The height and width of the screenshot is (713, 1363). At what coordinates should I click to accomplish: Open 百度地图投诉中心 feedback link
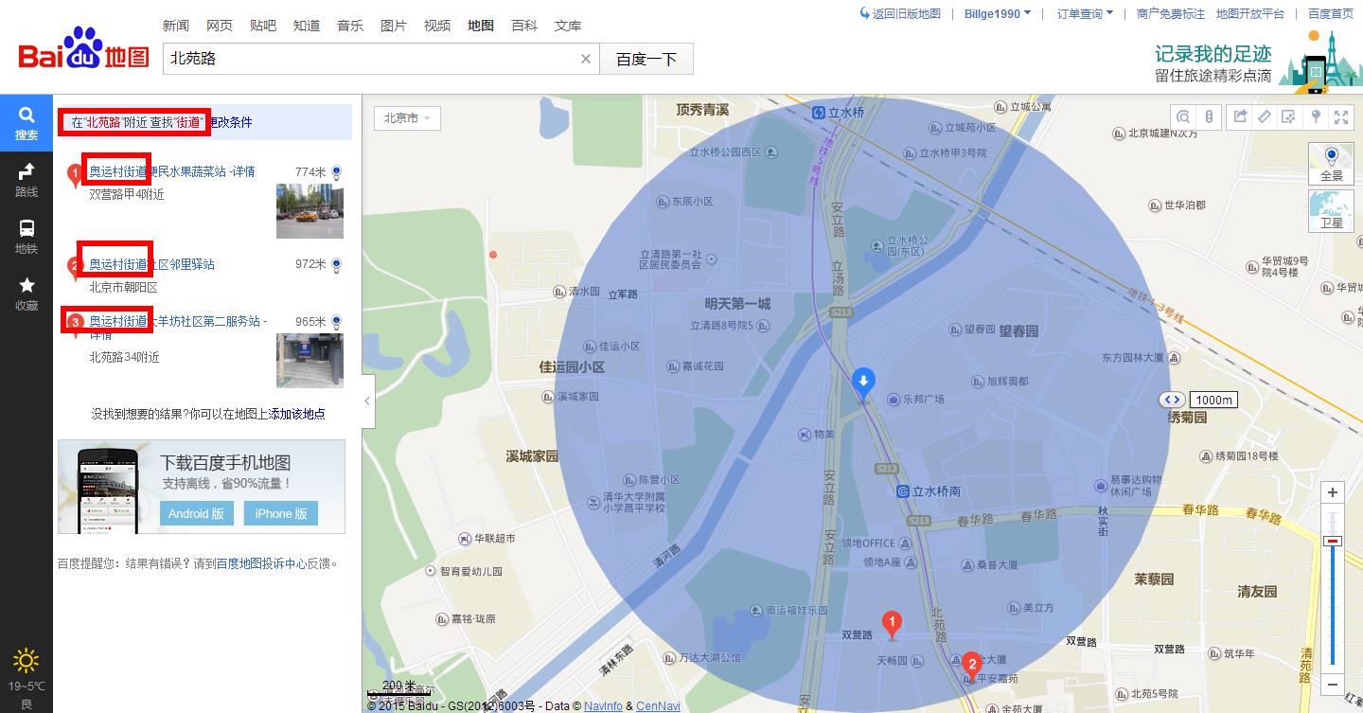[261, 563]
